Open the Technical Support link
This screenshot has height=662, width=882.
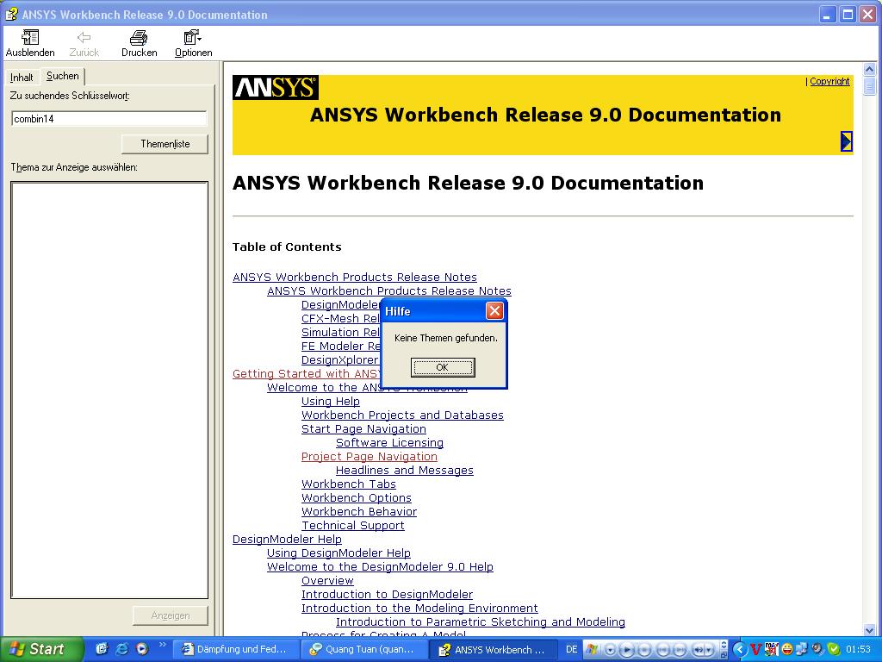pos(353,525)
